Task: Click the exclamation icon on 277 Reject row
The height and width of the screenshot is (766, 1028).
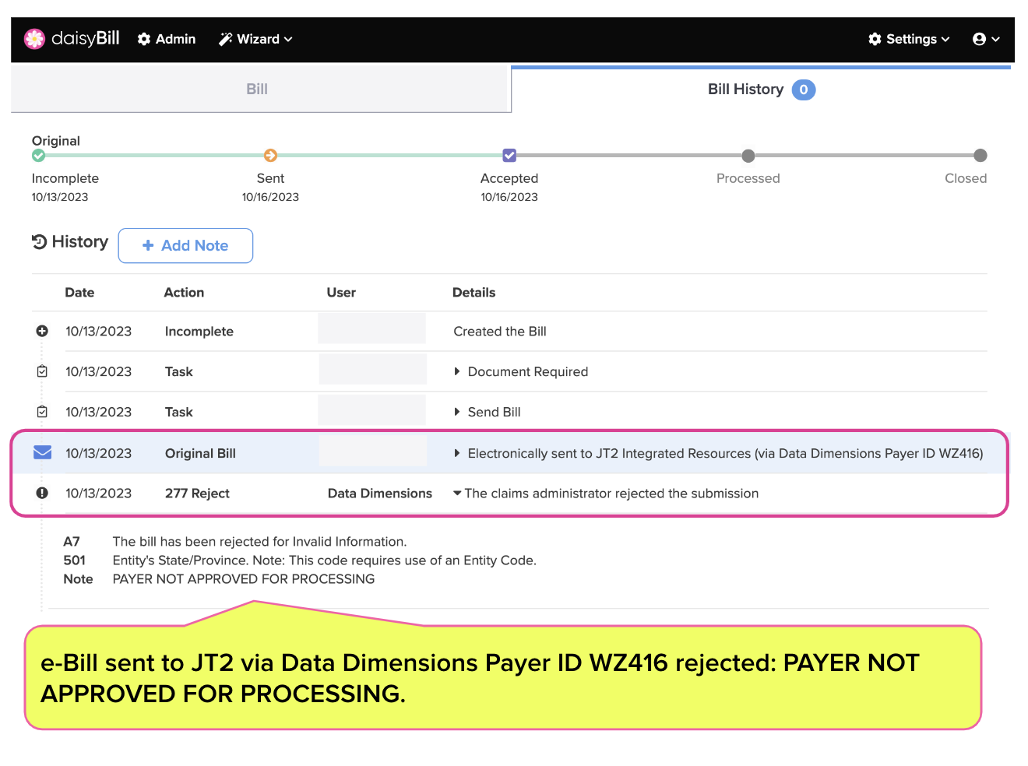Action: coord(42,493)
